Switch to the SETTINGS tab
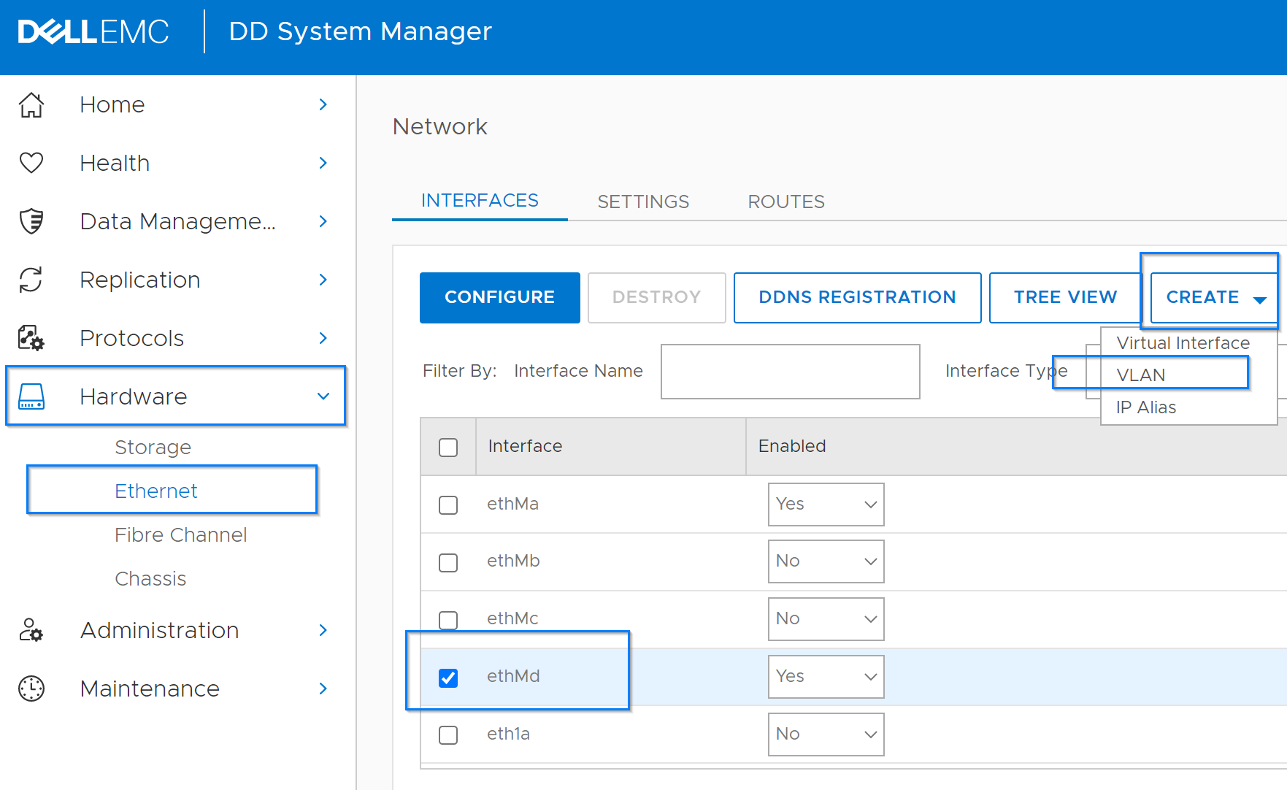 [643, 202]
